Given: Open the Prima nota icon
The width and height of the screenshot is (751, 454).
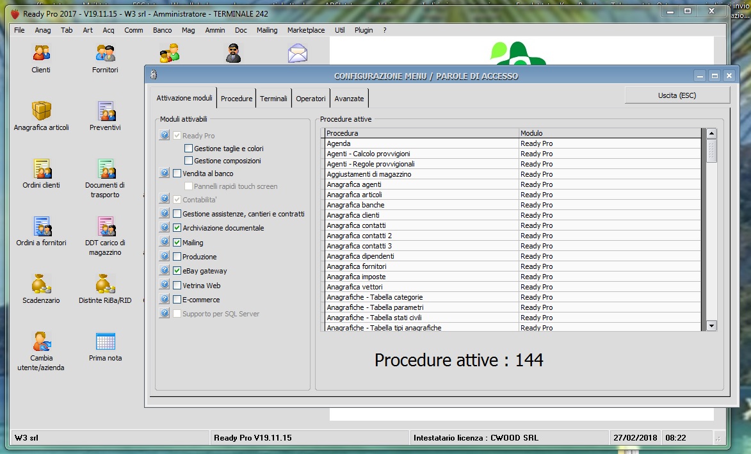Looking at the screenshot, I should [x=106, y=341].
